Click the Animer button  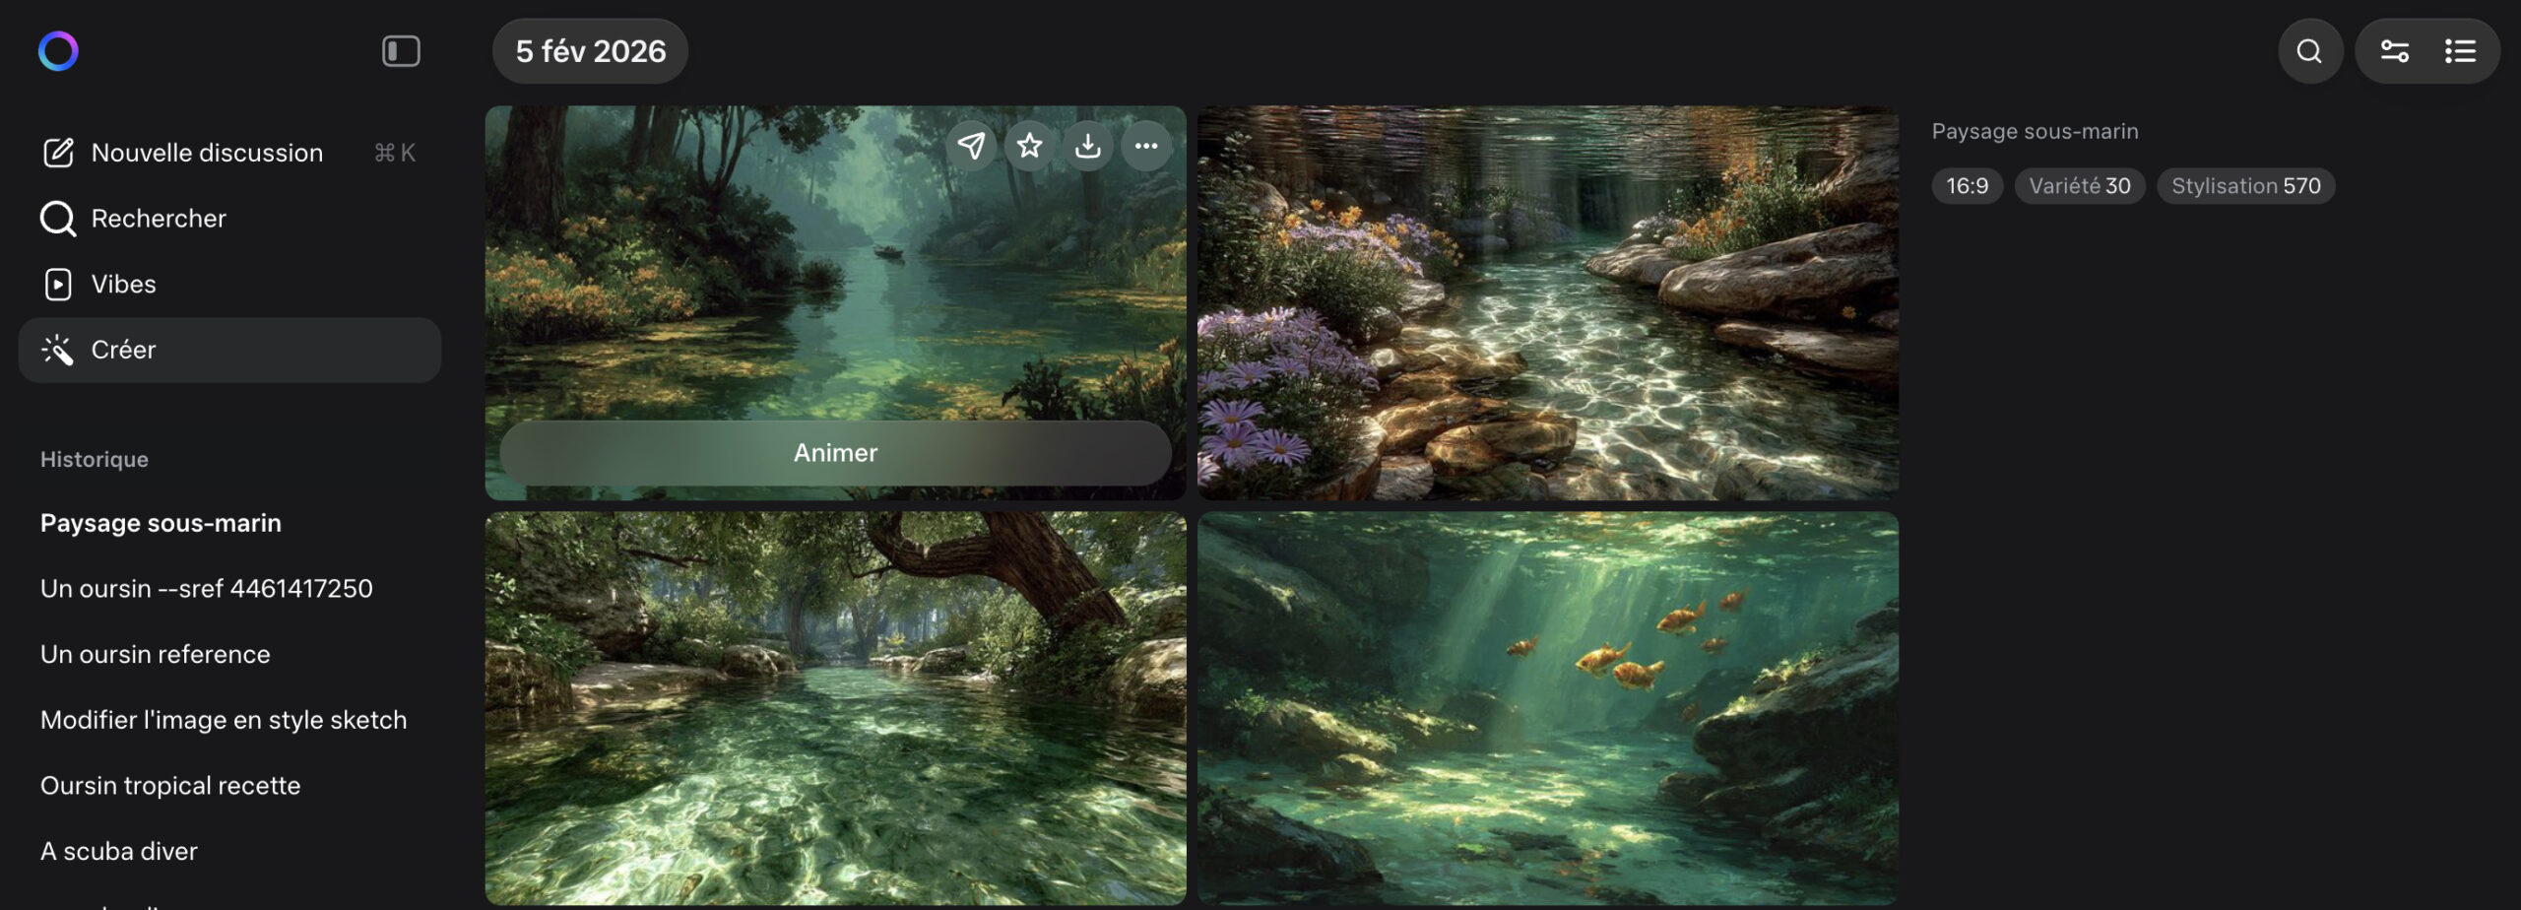coord(835,453)
